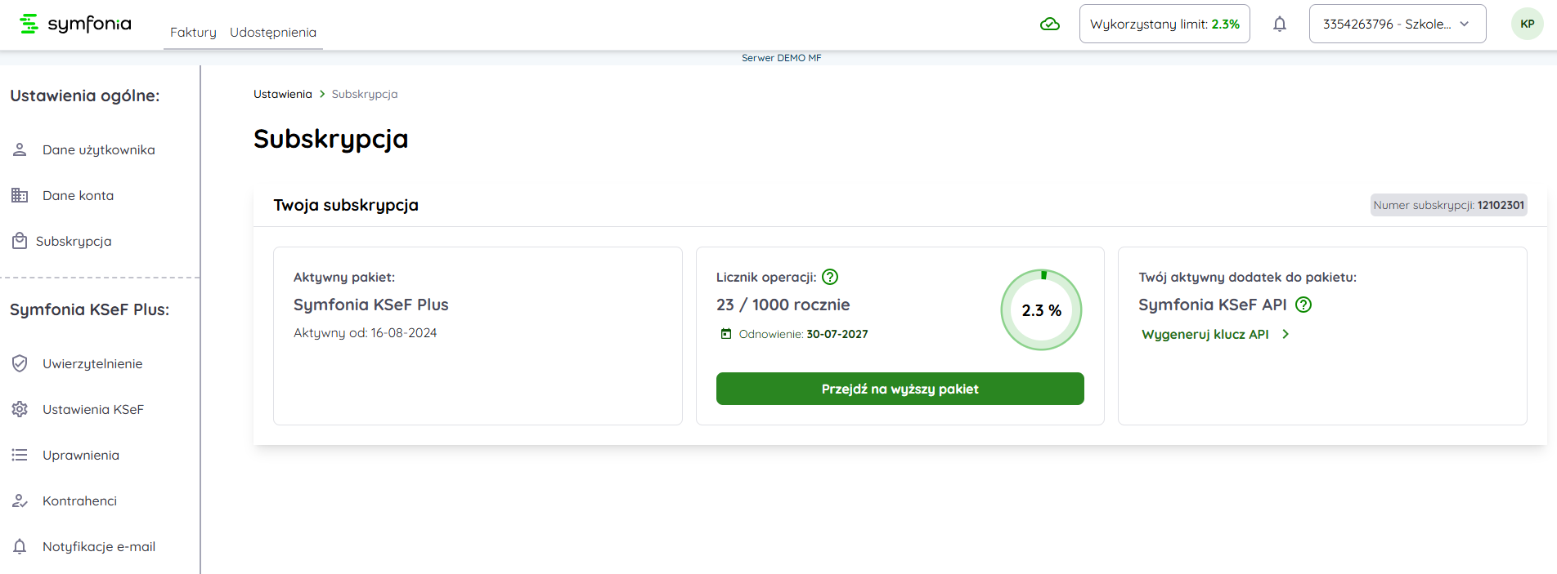Click the Kontrahenci person icon

click(x=20, y=501)
